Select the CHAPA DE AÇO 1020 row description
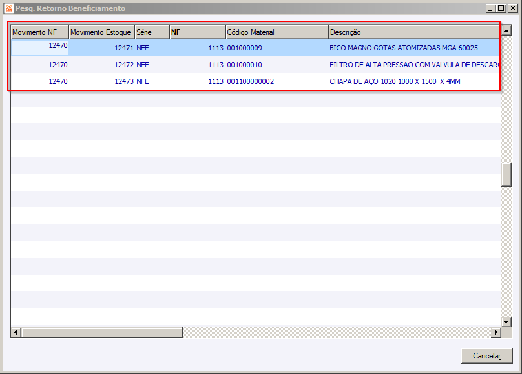 [395, 81]
